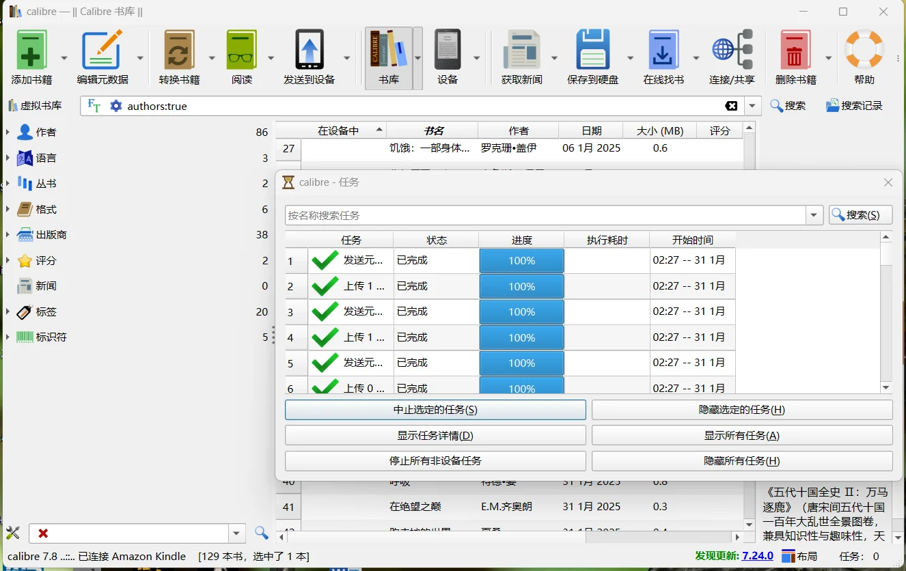Viewport: 906px width, 571px height.
Task: Open 获取新闻 (Fetch news) icon
Action: coord(521,50)
